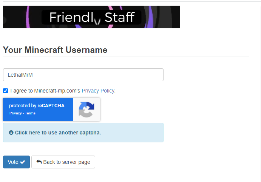The image size is (261, 182).
Task: Click the reply arrow icon on Back button
Action: pos(39,162)
